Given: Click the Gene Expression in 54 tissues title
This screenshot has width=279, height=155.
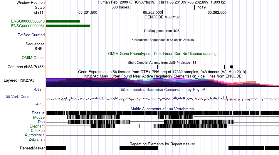Looking at the screenshot, I should click(x=162, y=72).
